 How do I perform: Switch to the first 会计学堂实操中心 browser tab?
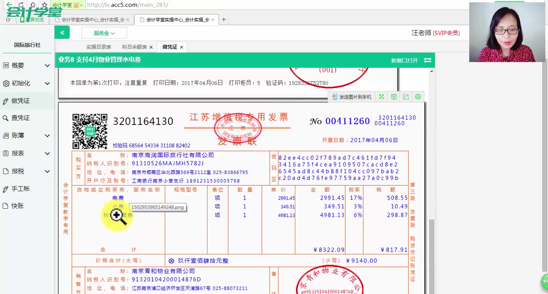[x=93, y=19]
